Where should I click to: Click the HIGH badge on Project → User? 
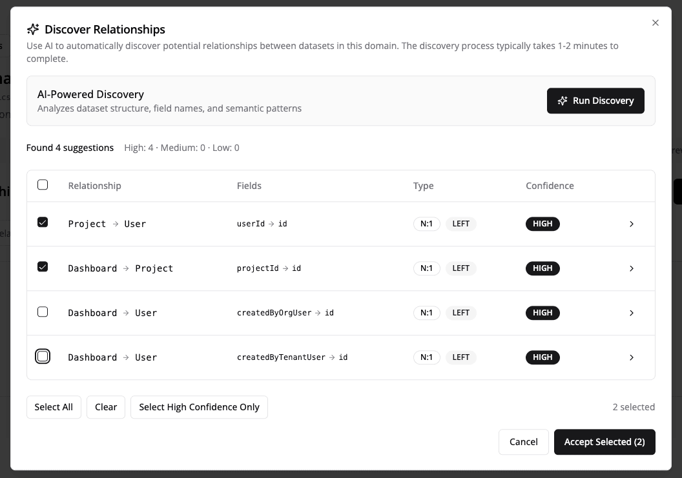tap(542, 224)
